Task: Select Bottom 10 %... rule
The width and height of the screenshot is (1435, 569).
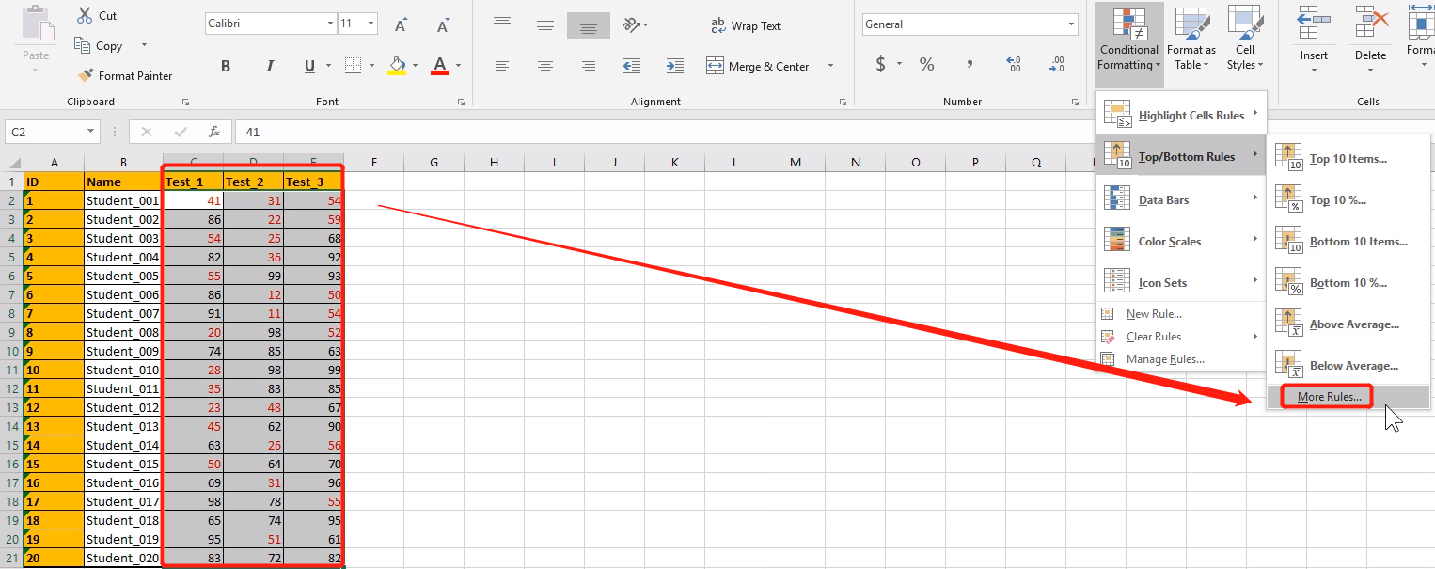Action: [x=1348, y=282]
